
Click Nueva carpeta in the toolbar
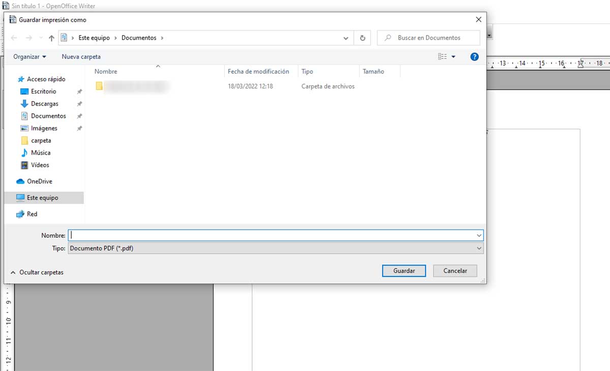(81, 57)
